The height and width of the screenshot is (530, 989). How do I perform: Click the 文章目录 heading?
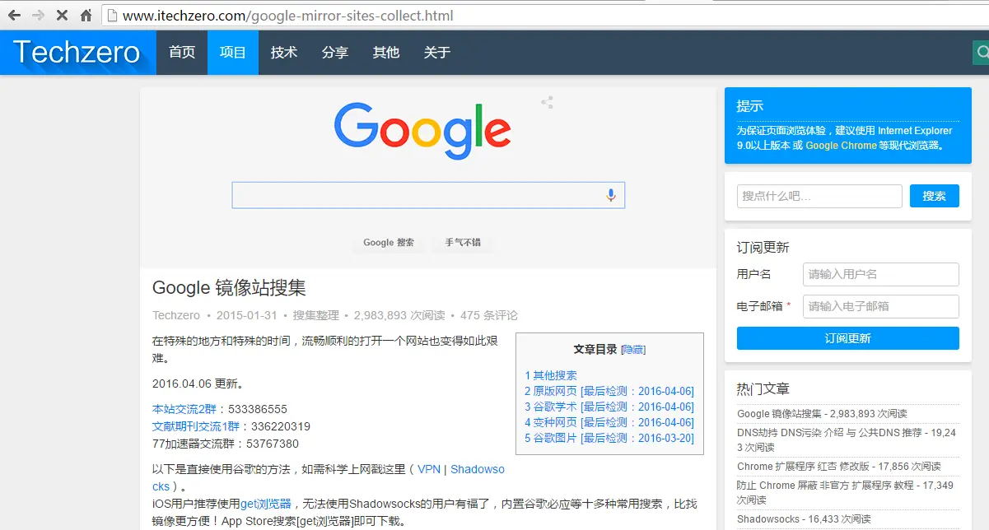tap(595, 349)
